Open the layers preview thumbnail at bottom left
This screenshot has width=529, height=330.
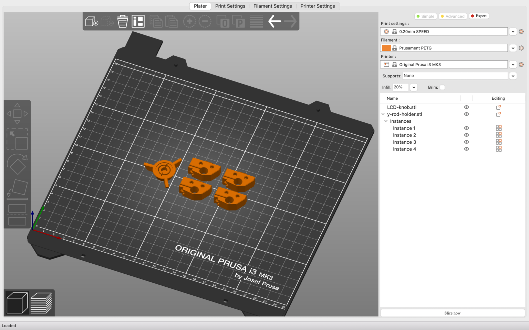(41, 303)
